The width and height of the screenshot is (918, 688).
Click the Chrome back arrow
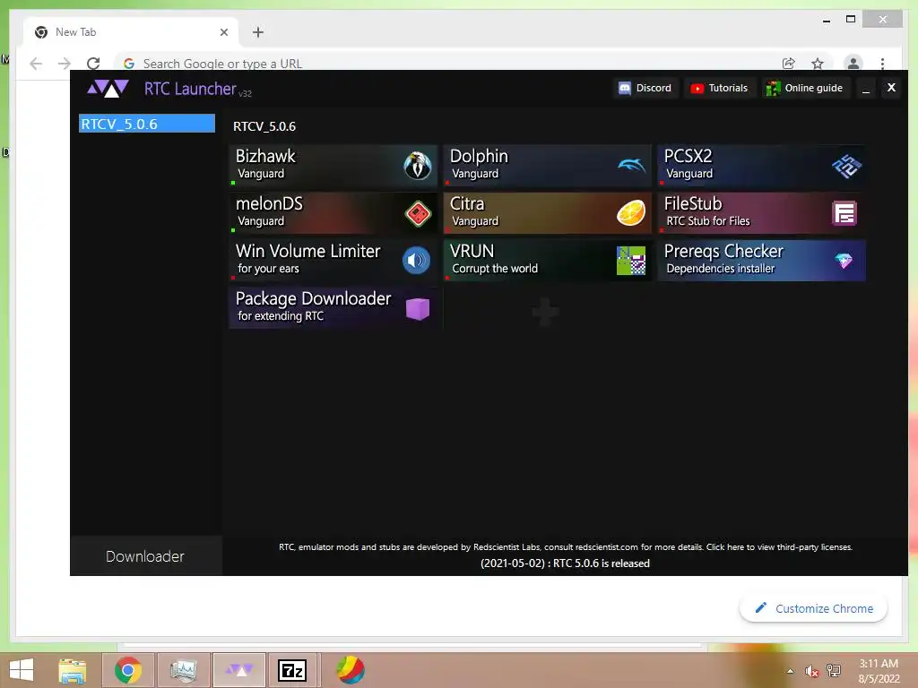click(36, 64)
